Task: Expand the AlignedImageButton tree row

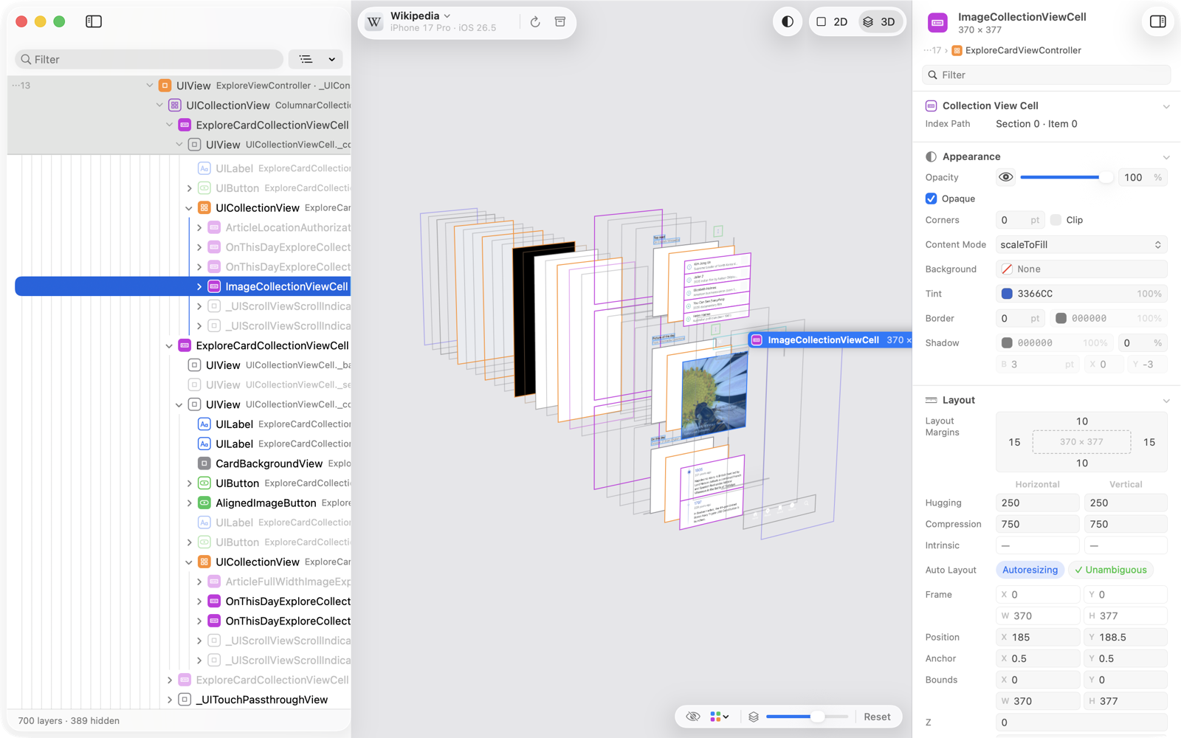Action: (190, 503)
